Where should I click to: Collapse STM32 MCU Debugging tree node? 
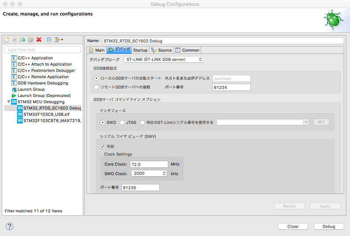(x=8, y=101)
